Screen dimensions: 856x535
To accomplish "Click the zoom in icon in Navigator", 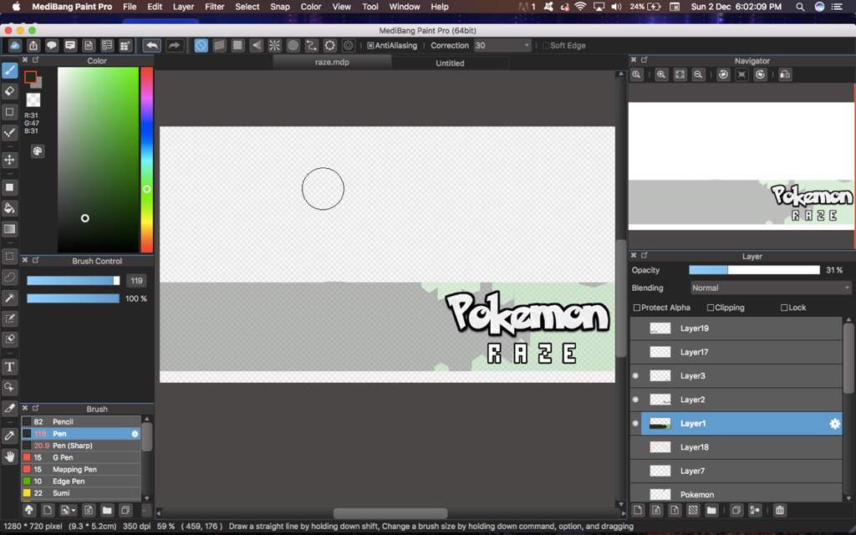I will [x=661, y=74].
